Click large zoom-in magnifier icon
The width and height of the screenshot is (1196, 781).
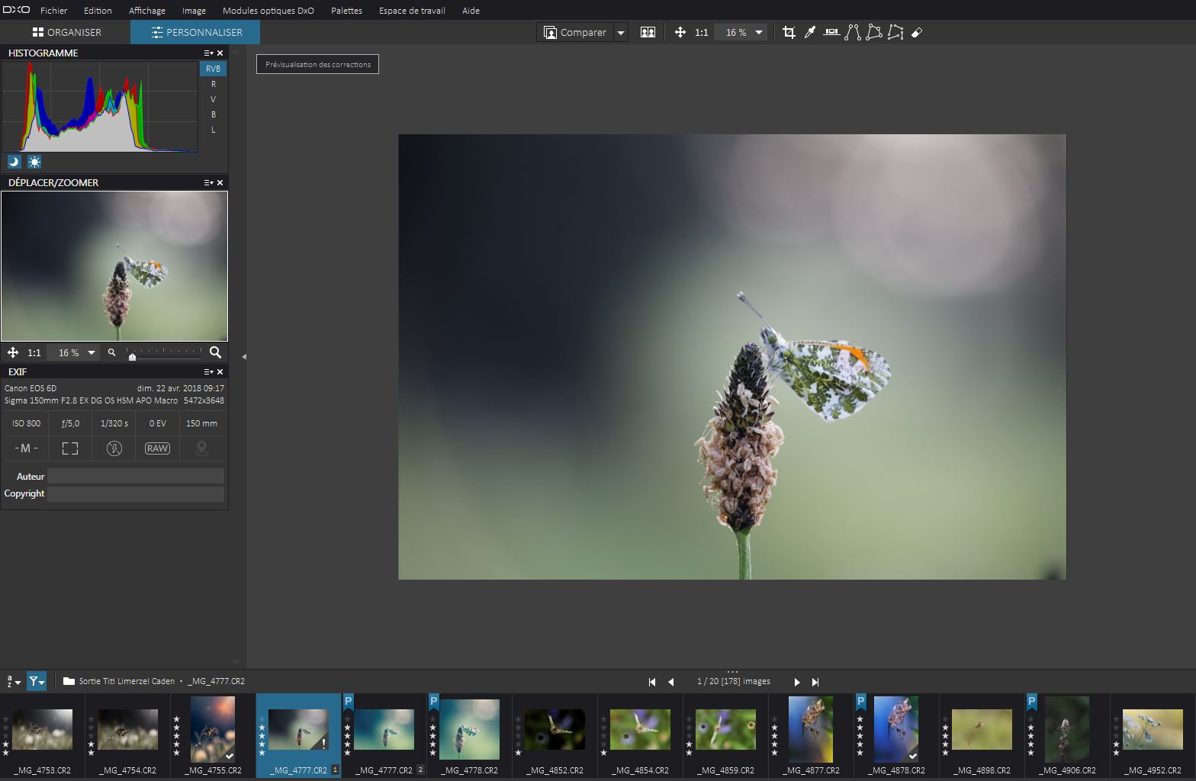tap(216, 352)
